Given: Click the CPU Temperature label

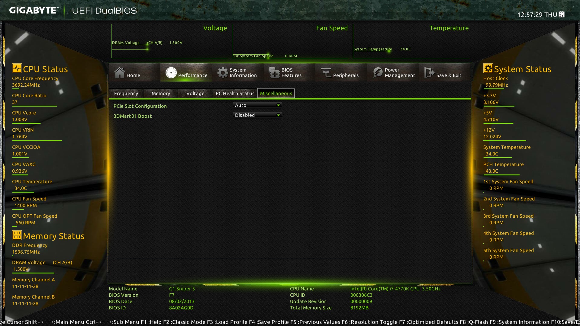Looking at the screenshot, I should click(x=32, y=182).
